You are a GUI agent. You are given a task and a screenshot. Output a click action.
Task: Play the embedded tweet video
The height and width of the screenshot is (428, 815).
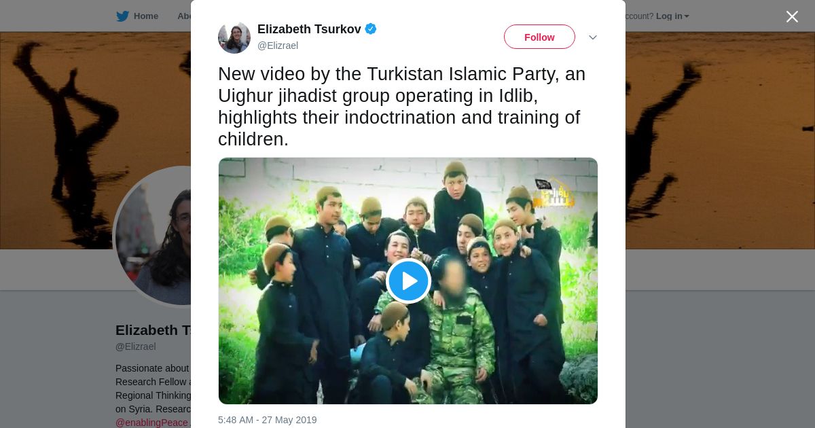coord(408,281)
